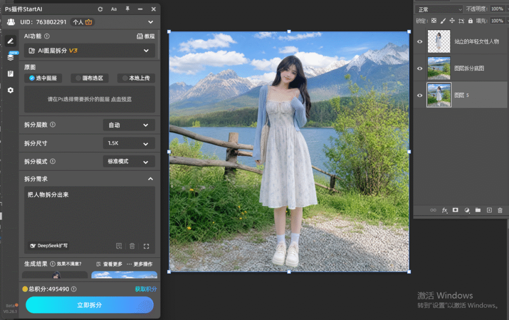Add a layer style with fx
This screenshot has width=509, height=320.
point(445,210)
